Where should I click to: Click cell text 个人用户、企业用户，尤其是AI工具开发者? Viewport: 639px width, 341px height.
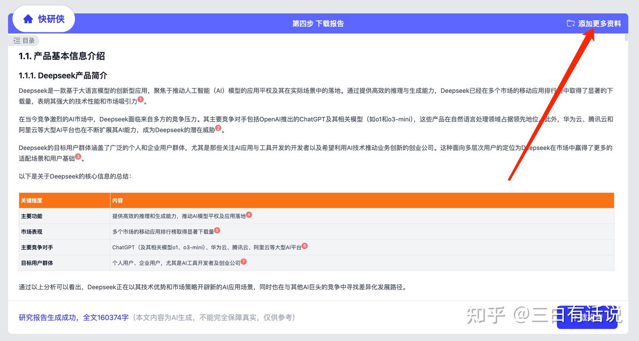click(x=176, y=263)
